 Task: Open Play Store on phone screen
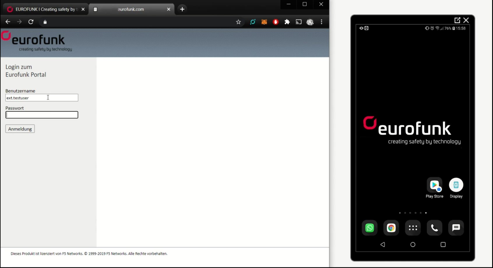pyautogui.click(x=434, y=188)
